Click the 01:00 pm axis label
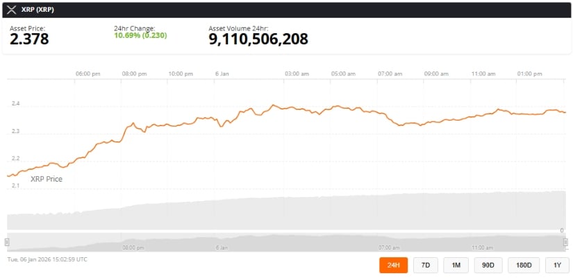This screenshot has height=278, width=573. click(530, 73)
